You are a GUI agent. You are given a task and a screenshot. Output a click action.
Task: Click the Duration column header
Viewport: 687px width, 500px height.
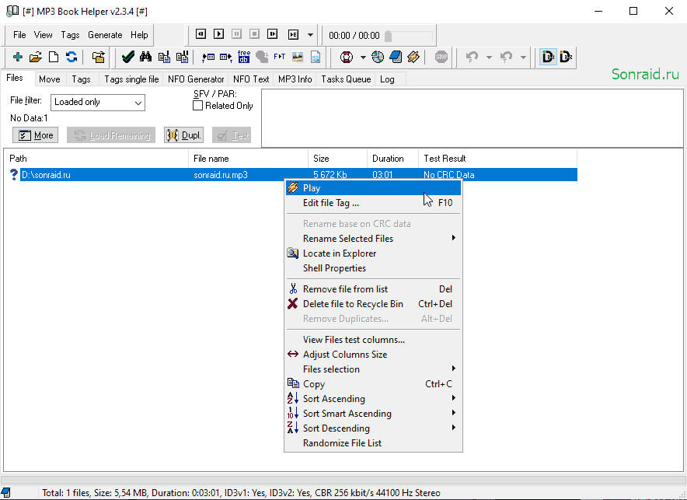point(392,159)
